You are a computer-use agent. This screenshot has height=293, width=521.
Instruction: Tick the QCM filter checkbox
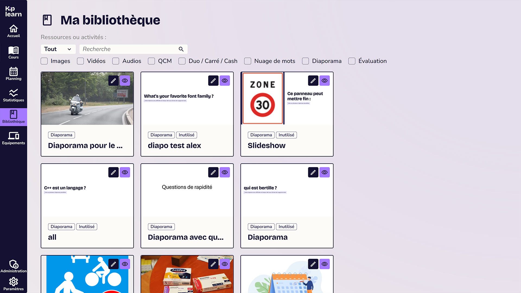tap(151, 61)
